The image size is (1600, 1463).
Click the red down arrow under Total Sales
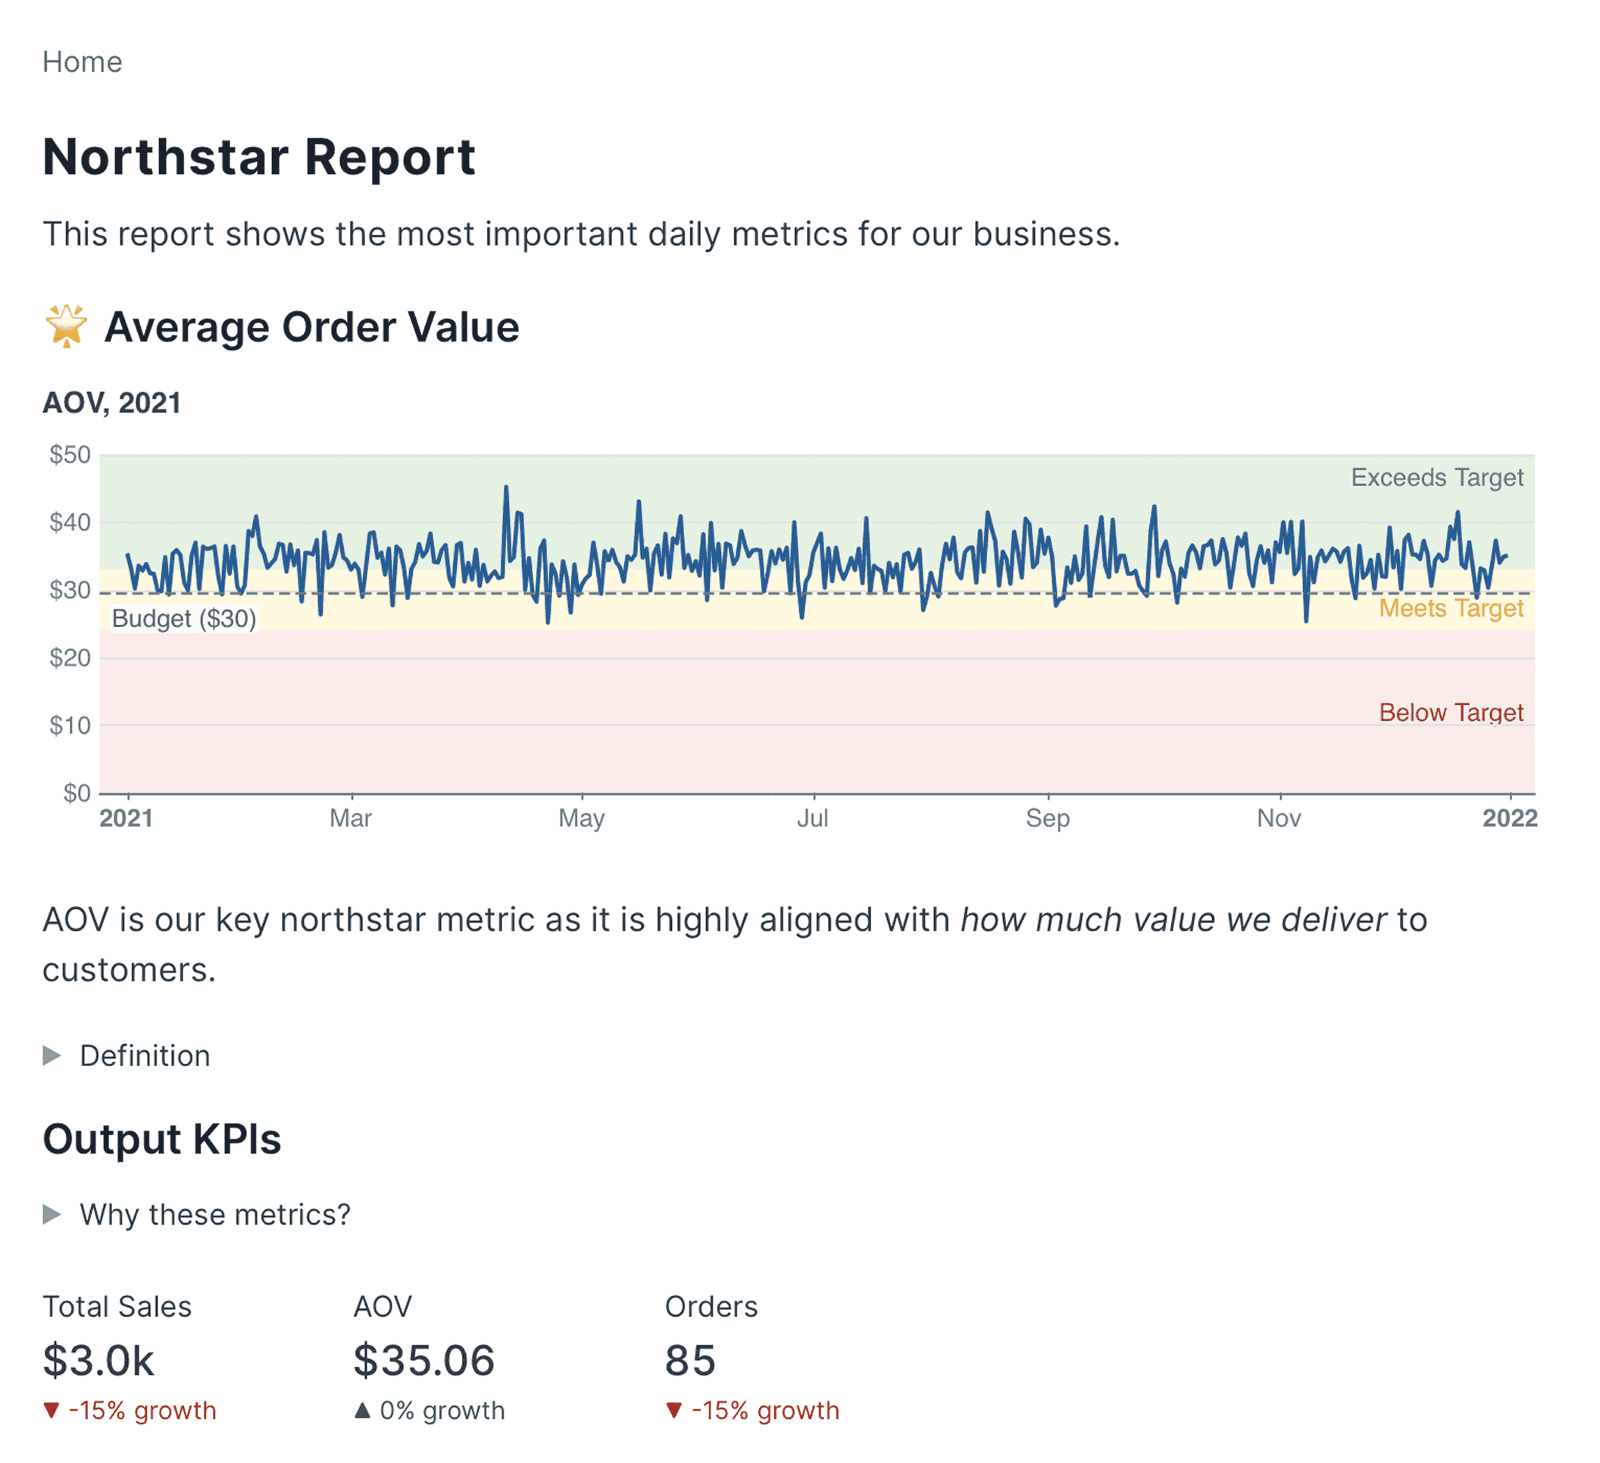[x=52, y=1410]
